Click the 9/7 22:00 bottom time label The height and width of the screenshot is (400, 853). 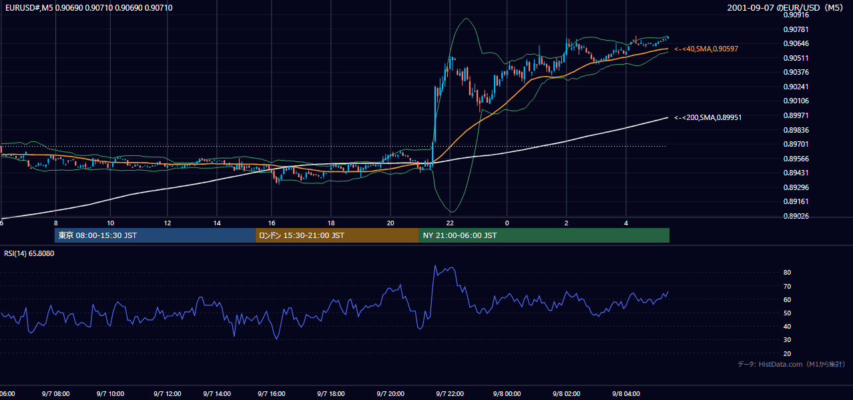(x=450, y=394)
